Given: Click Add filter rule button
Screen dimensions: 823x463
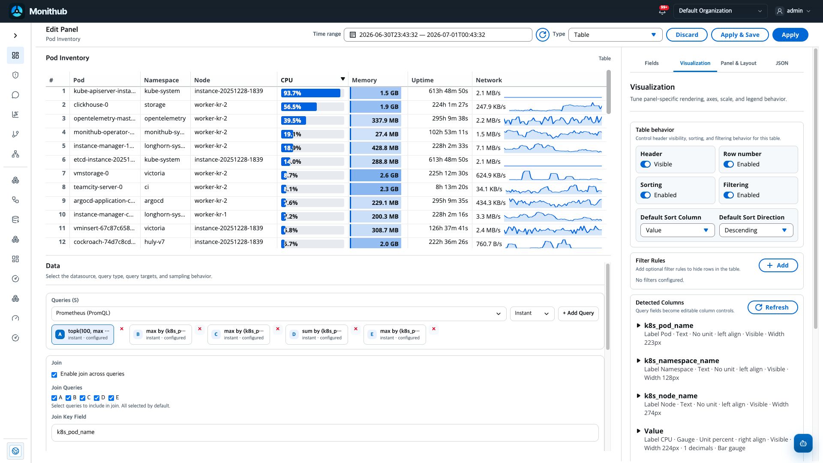Looking at the screenshot, I should coord(778,265).
